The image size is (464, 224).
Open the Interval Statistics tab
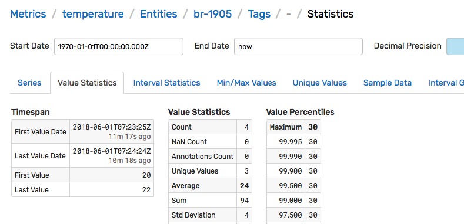point(166,83)
